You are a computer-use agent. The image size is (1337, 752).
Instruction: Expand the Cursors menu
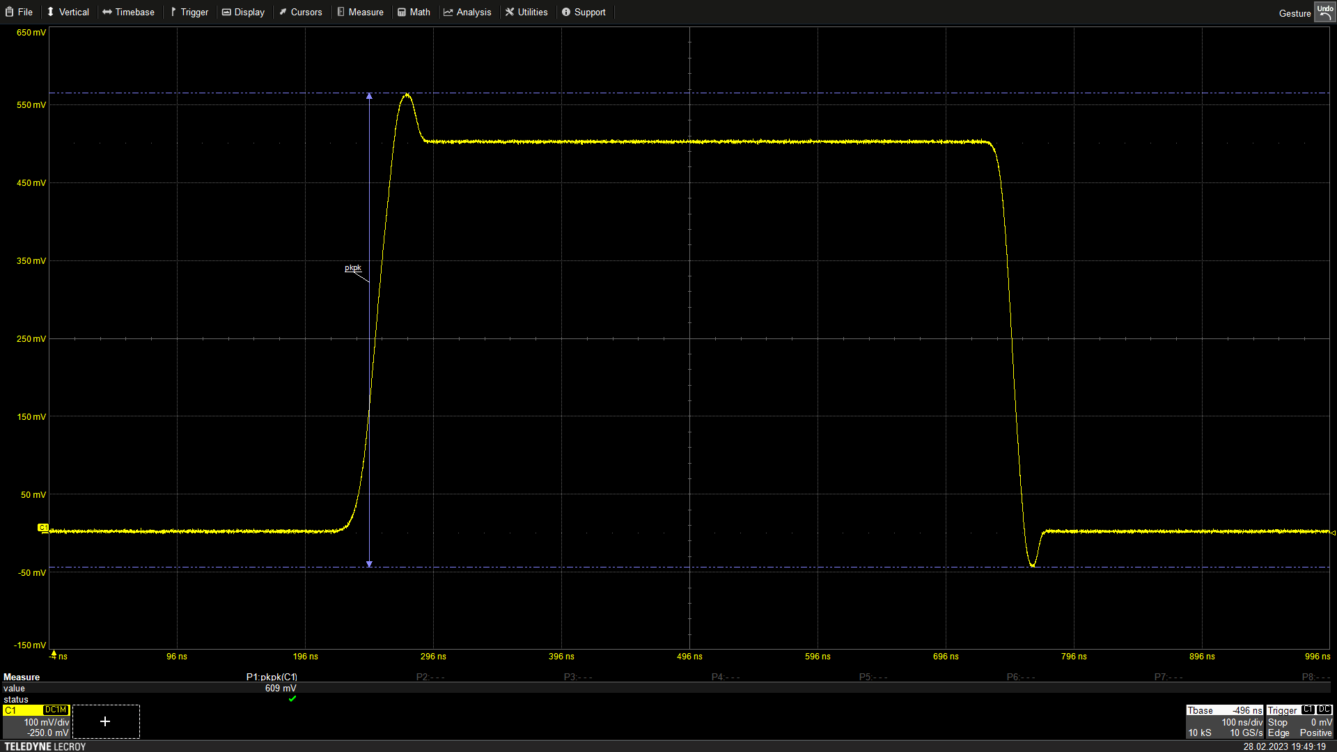[x=300, y=12]
